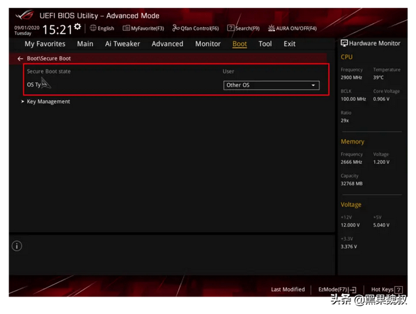
Task: Switch to Main tab
Action: [85, 44]
